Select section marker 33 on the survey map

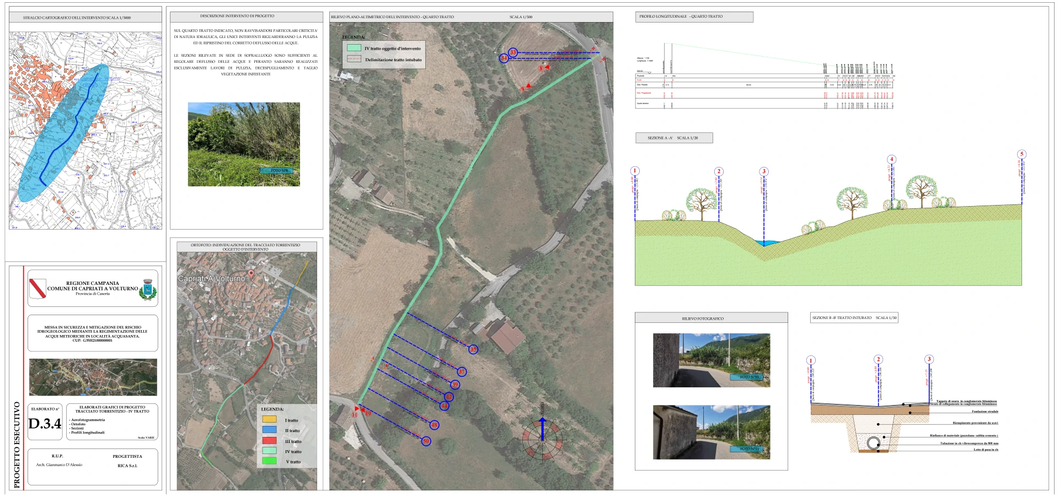pyautogui.click(x=513, y=52)
